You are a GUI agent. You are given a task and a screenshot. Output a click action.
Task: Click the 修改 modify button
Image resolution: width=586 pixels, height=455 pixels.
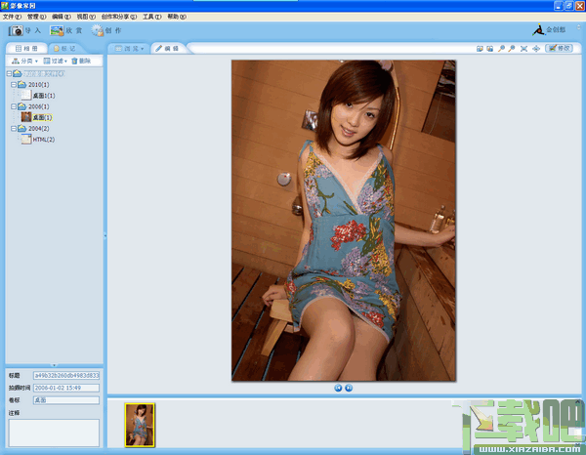(x=559, y=48)
